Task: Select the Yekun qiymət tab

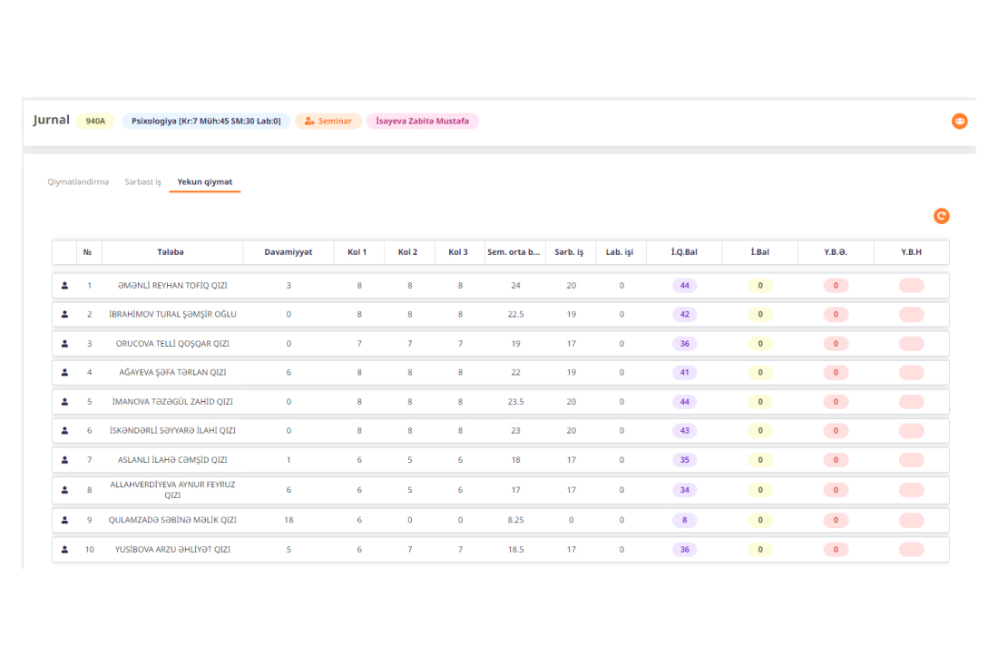Action: (x=204, y=182)
